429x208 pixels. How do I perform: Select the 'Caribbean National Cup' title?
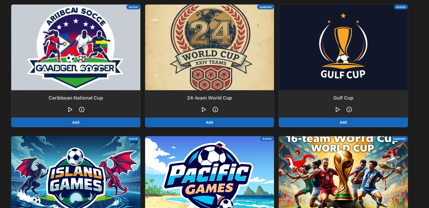tap(76, 98)
